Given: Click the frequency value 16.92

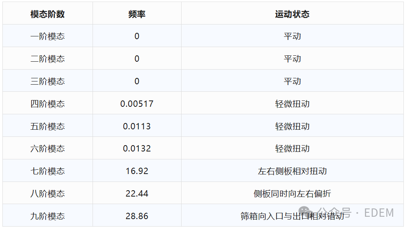Looking at the screenshot, I should 137,171.
